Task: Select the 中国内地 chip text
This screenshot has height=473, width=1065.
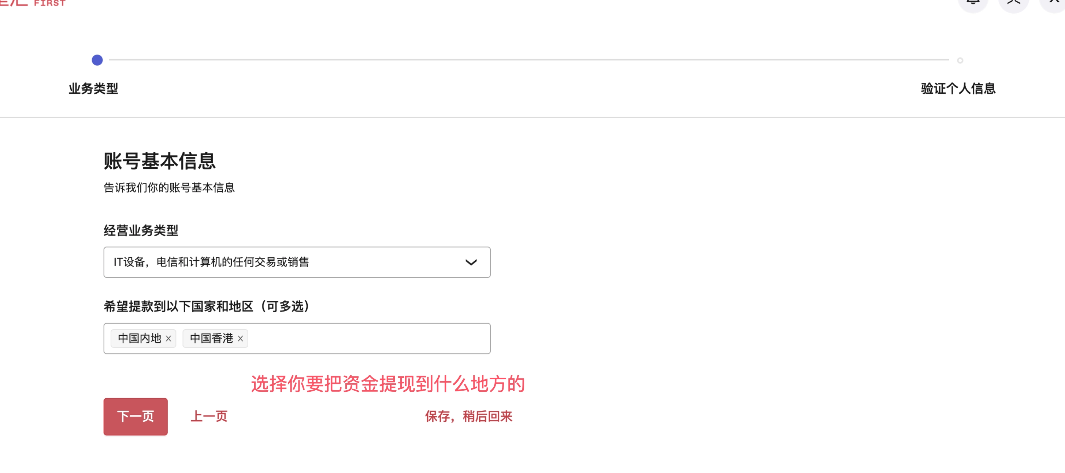Action: click(x=139, y=339)
